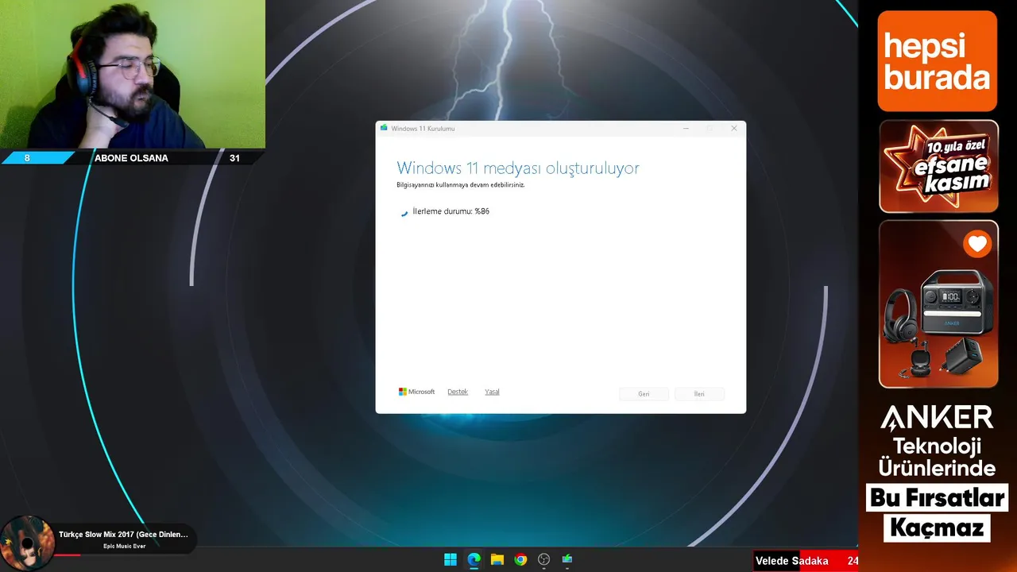Click the Velede Sadaka ticker text

pos(791,561)
